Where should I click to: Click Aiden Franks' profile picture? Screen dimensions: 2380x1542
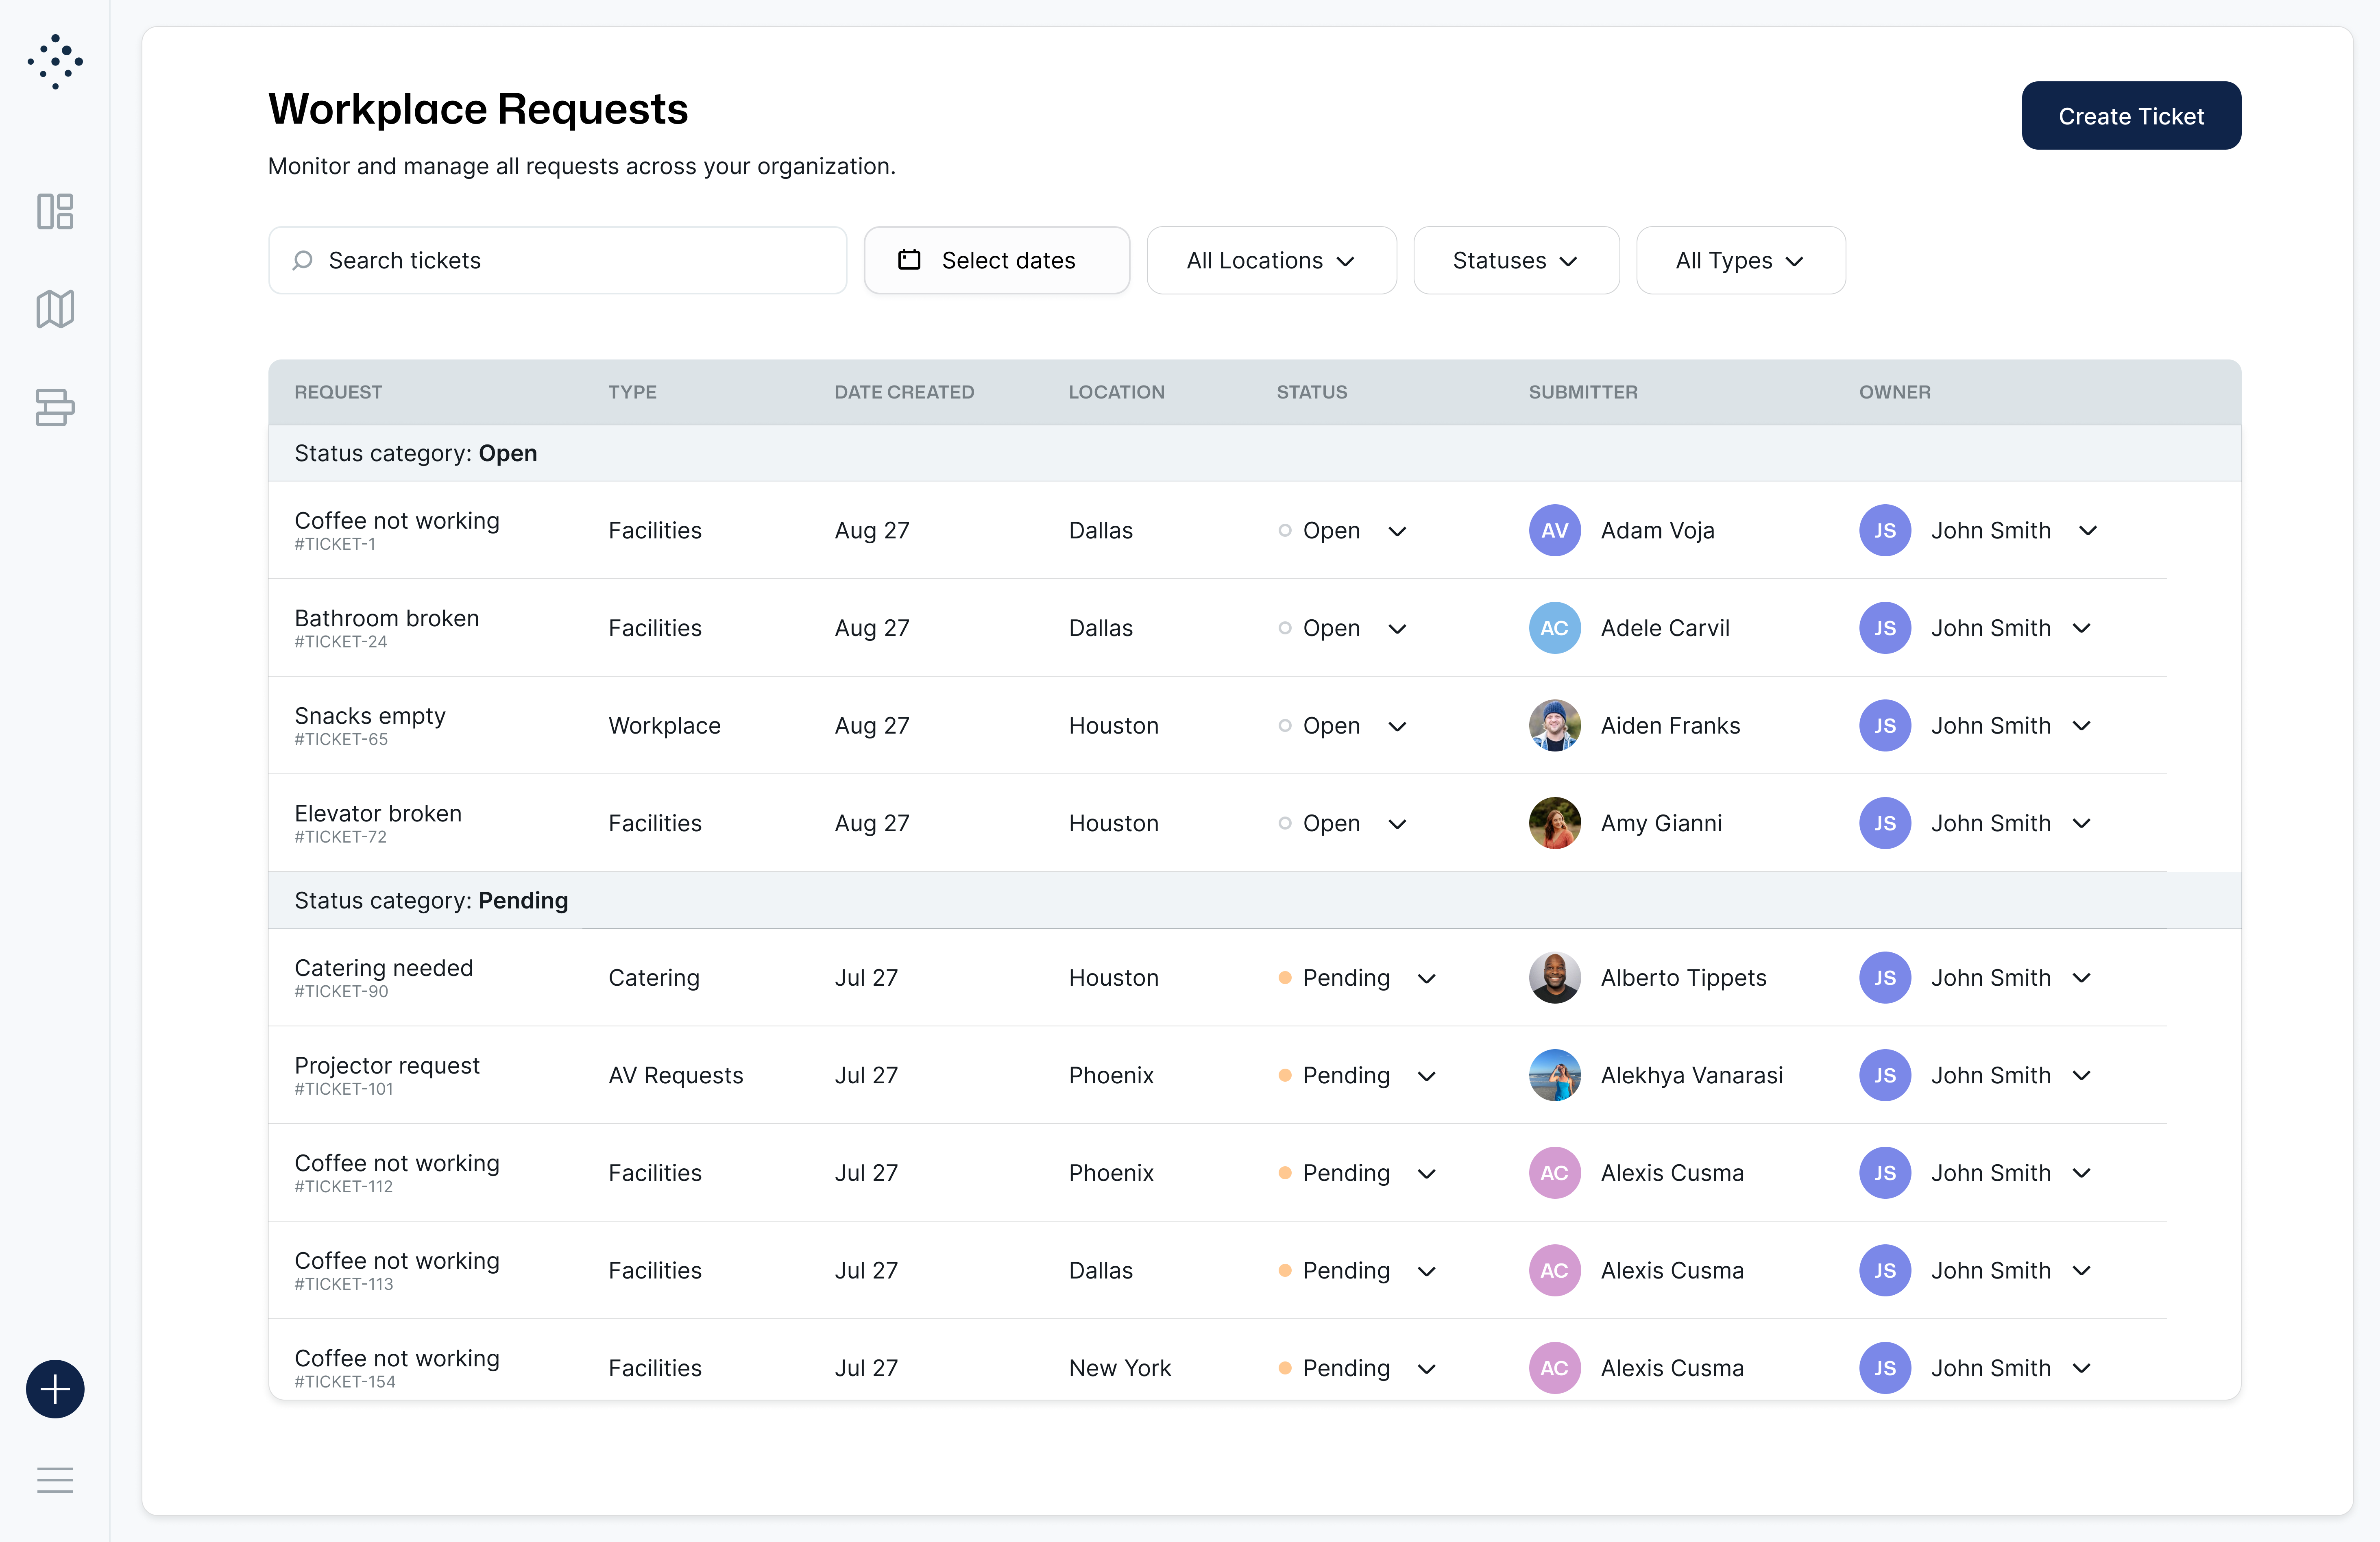click(x=1554, y=726)
